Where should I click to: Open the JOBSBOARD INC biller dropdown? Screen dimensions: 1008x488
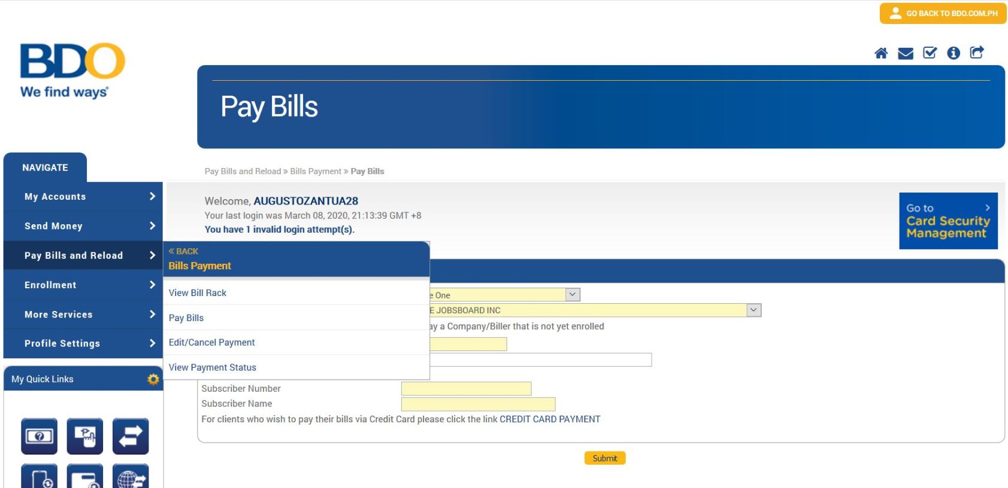click(595, 310)
